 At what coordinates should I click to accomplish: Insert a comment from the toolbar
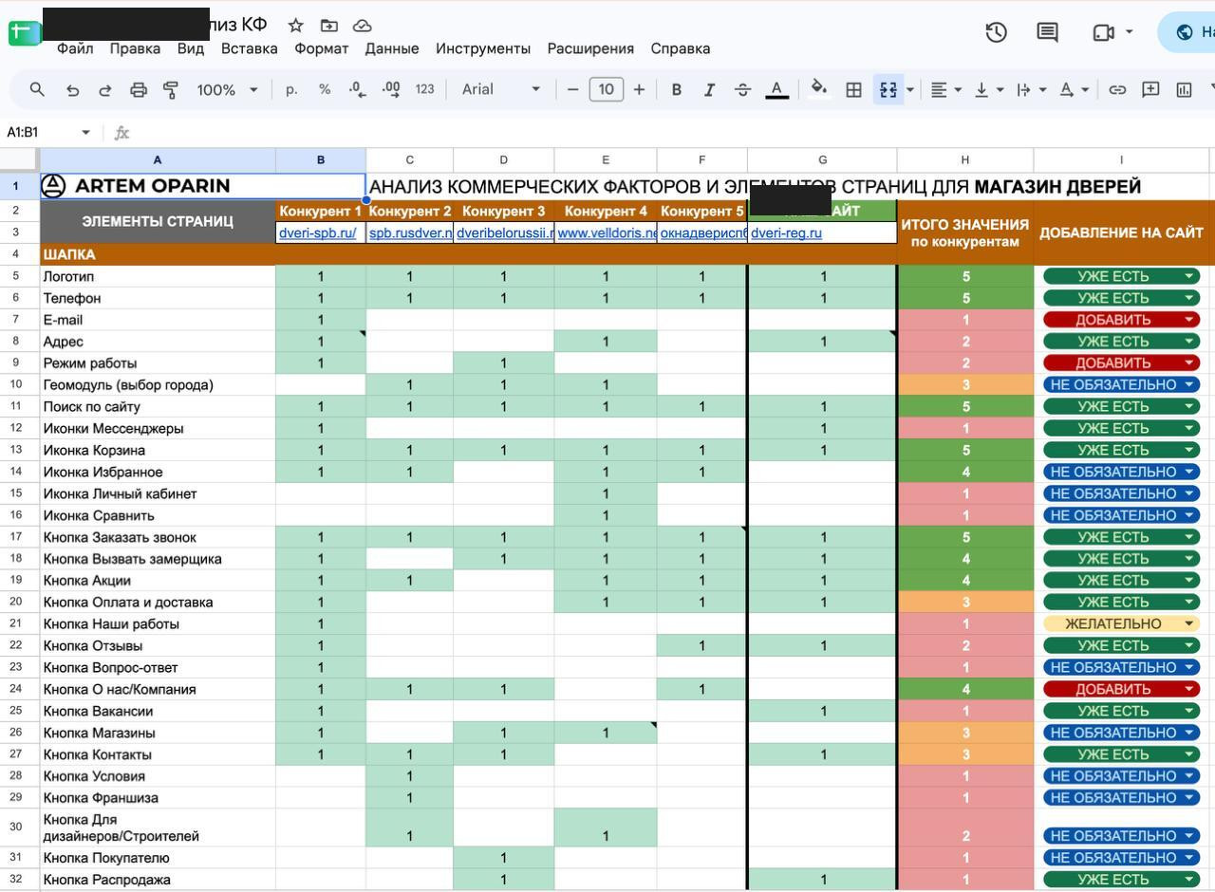1150,89
